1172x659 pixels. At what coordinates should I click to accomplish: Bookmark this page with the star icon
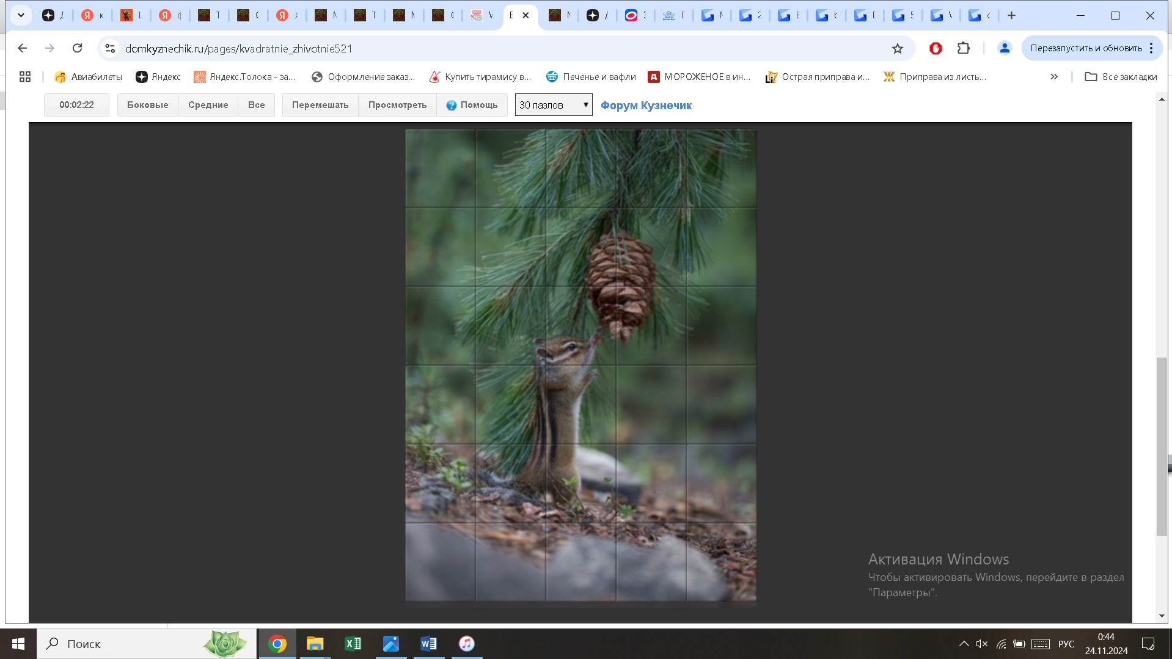pyautogui.click(x=897, y=48)
